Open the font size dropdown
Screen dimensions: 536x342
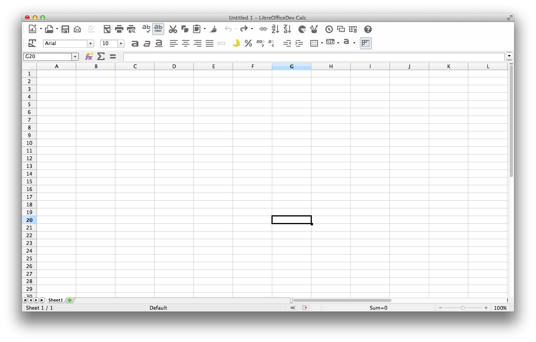121,44
